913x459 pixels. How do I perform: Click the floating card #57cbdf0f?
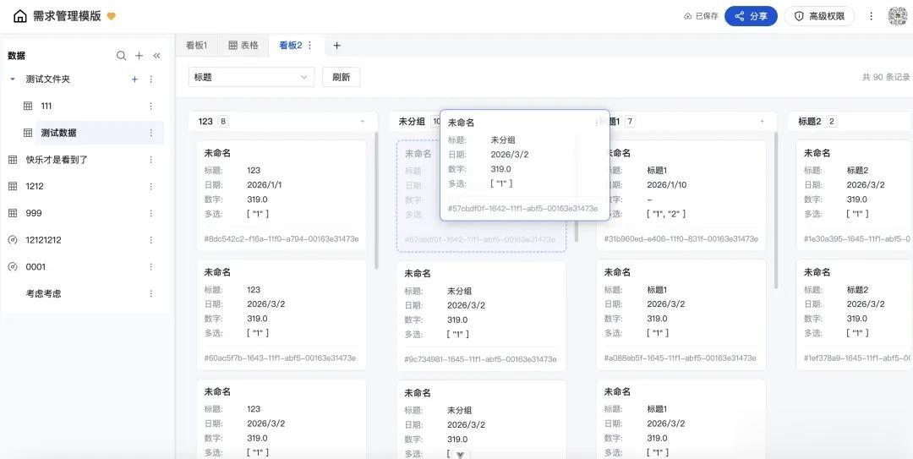(x=525, y=166)
